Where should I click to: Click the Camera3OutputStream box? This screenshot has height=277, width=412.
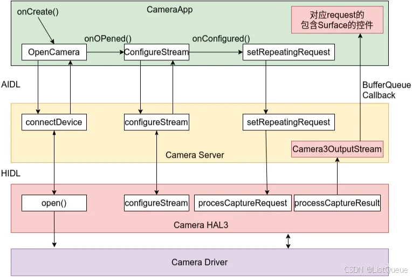(x=337, y=149)
